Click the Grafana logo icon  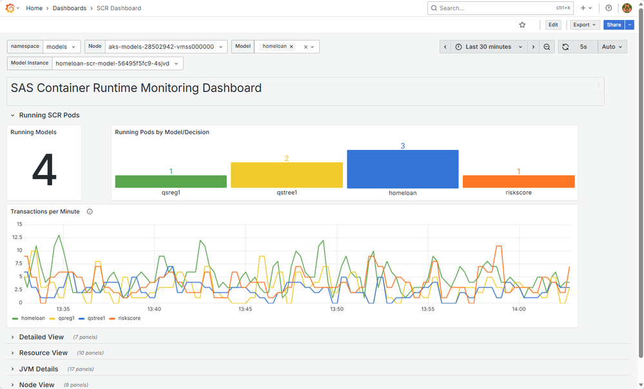tap(10, 8)
